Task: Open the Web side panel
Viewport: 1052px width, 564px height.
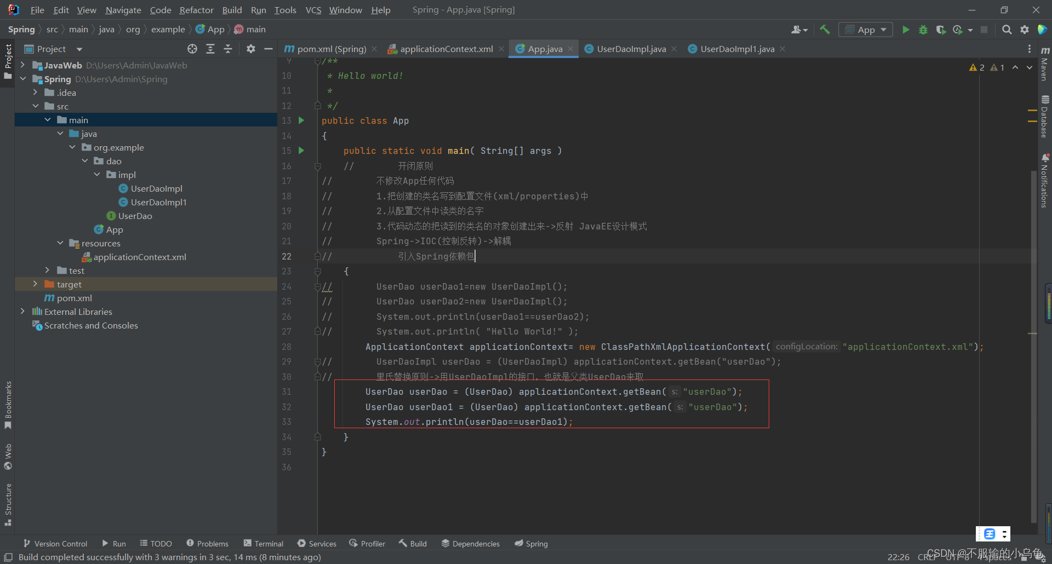Action: coord(8,457)
